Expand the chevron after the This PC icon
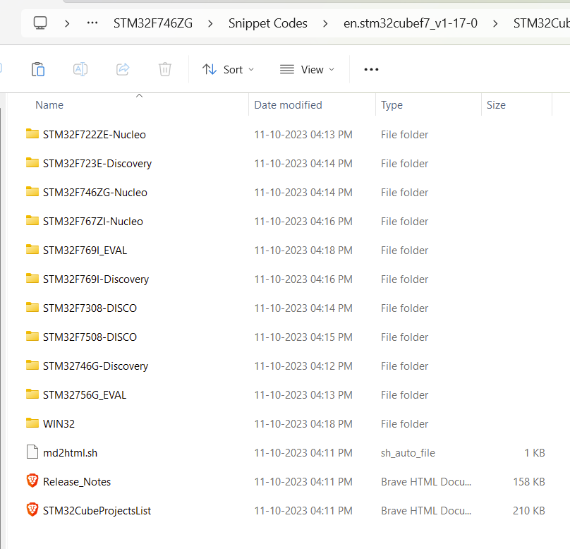 point(67,23)
